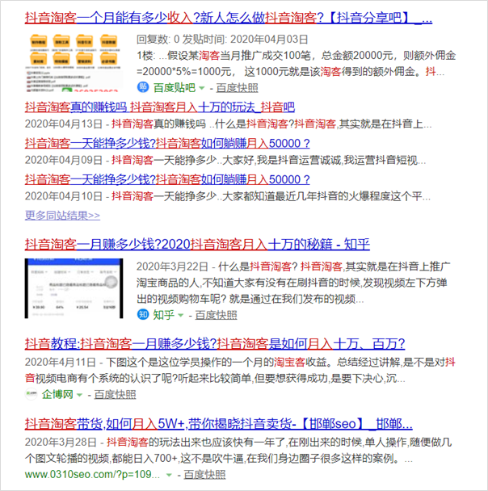This screenshot has width=488, height=491.
Task: Open the 2020年04月09日 躺赚月入50000 result title
Action: click(x=167, y=144)
